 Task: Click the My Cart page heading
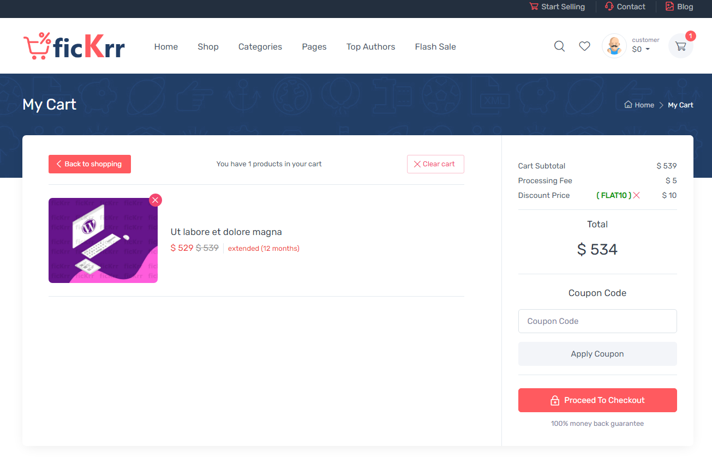[50, 105]
